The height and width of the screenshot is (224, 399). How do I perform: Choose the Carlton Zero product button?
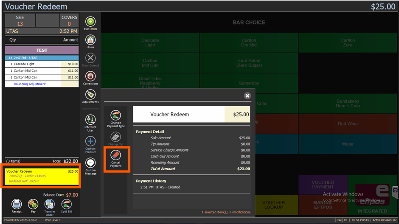coord(348,43)
